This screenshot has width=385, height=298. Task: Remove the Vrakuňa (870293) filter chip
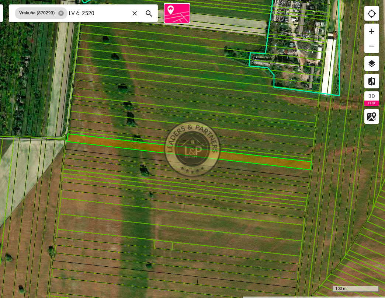point(61,13)
